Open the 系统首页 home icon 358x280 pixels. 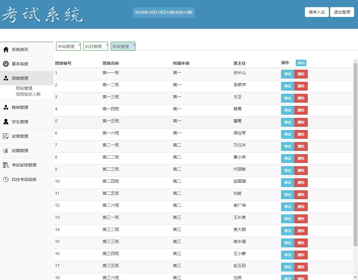[6, 49]
